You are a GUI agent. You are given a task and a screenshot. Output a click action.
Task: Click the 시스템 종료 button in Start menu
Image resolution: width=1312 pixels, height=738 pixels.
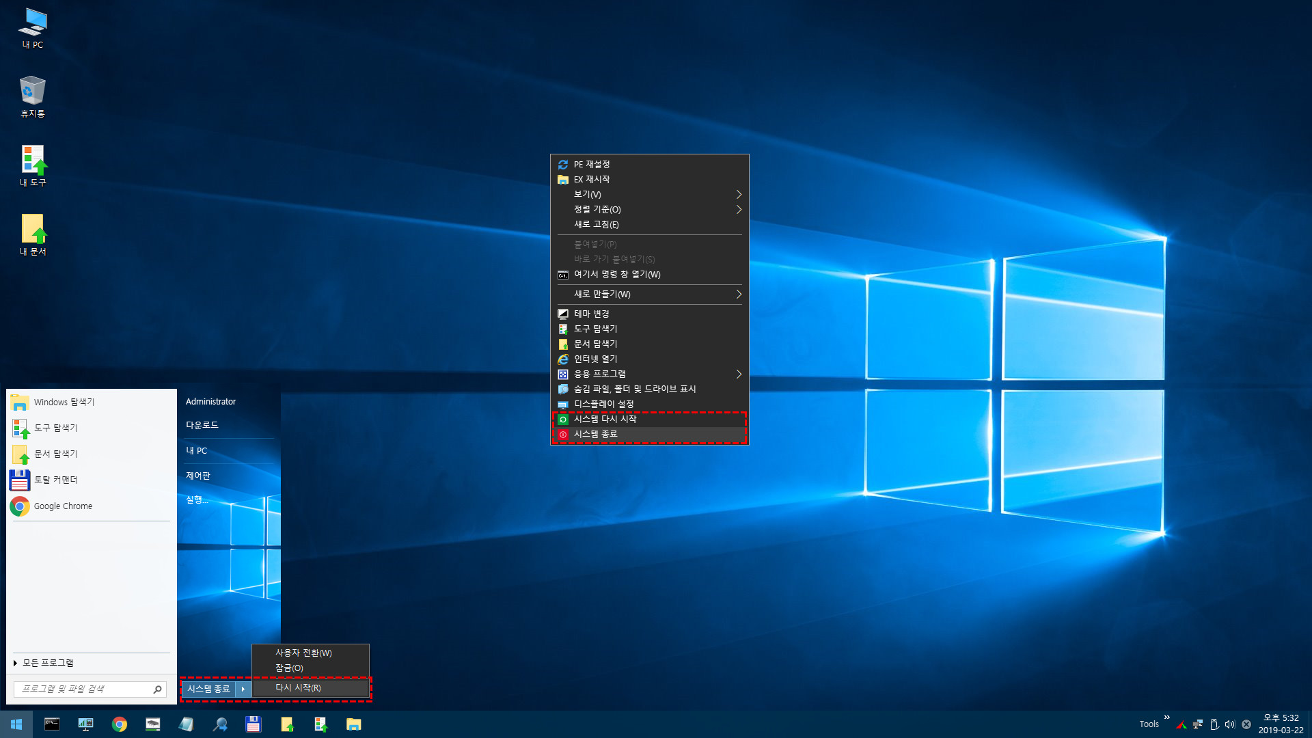pos(208,689)
